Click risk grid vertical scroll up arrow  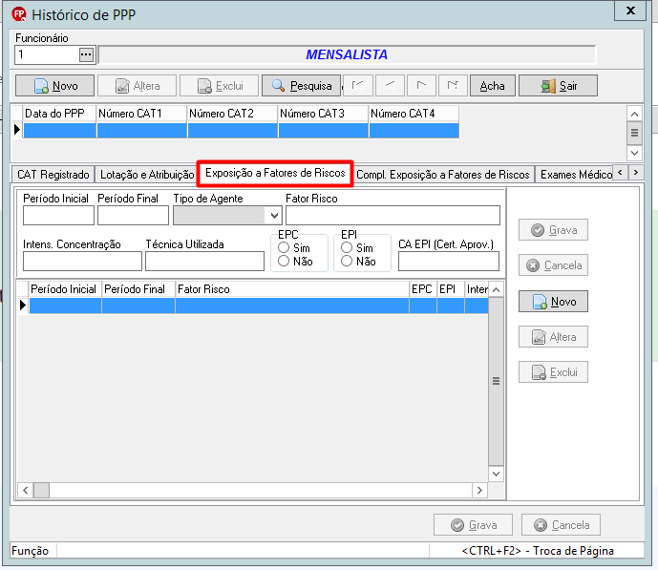(x=496, y=290)
